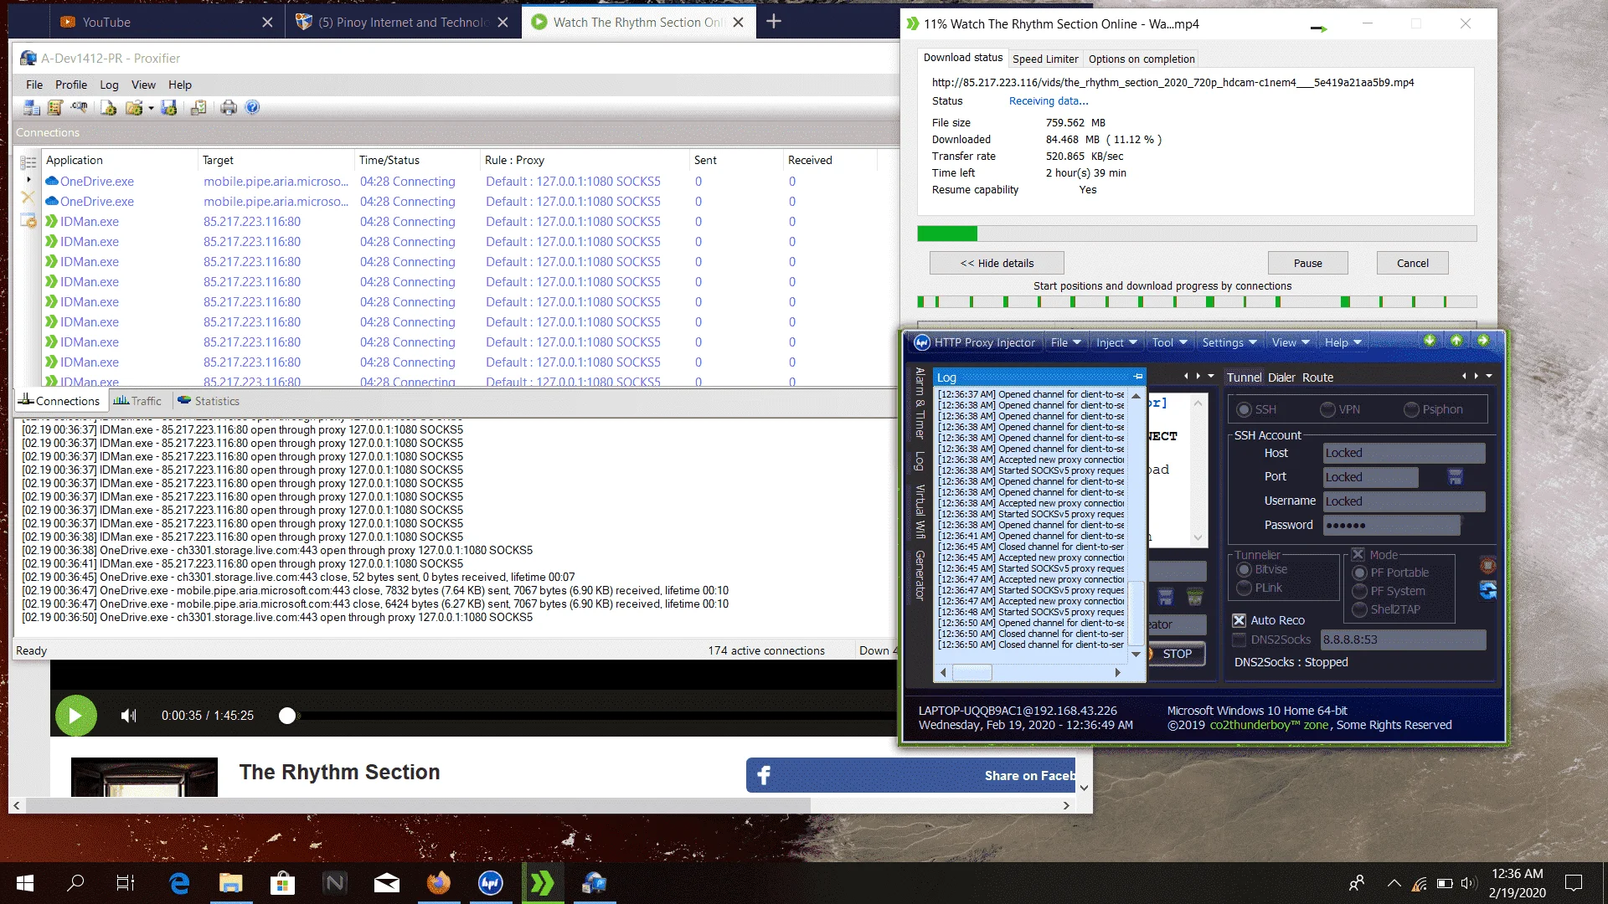Click the connection rule icon beside IDMan row
Image resolution: width=1608 pixels, height=904 pixels.
[28, 221]
